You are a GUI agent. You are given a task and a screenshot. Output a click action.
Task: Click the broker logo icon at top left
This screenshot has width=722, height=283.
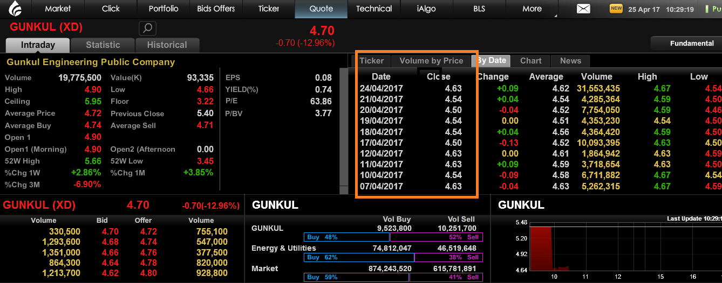pos(16,9)
